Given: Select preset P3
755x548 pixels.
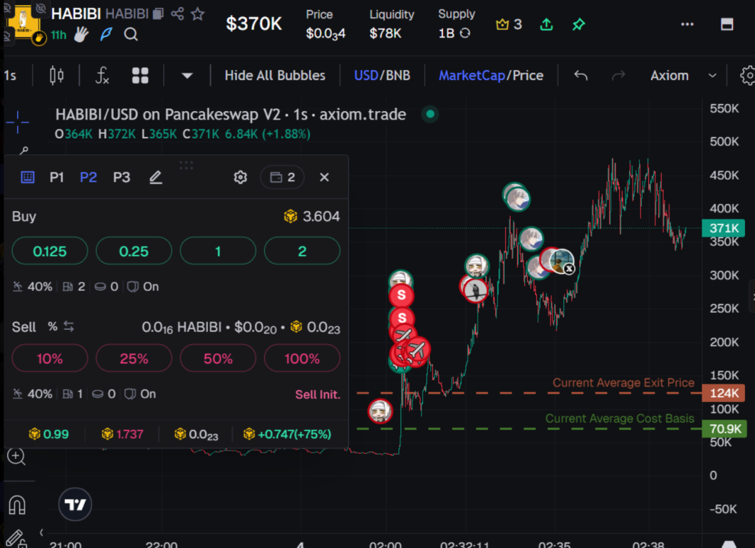Looking at the screenshot, I should (x=121, y=177).
